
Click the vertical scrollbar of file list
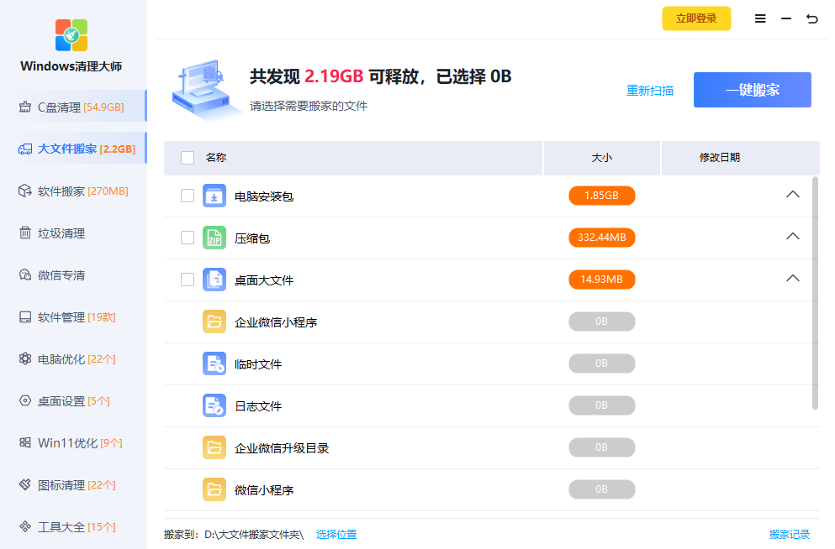815,294
